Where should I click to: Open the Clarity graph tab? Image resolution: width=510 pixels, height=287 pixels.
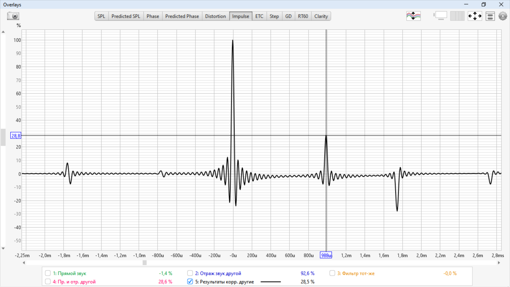point(321,16)
